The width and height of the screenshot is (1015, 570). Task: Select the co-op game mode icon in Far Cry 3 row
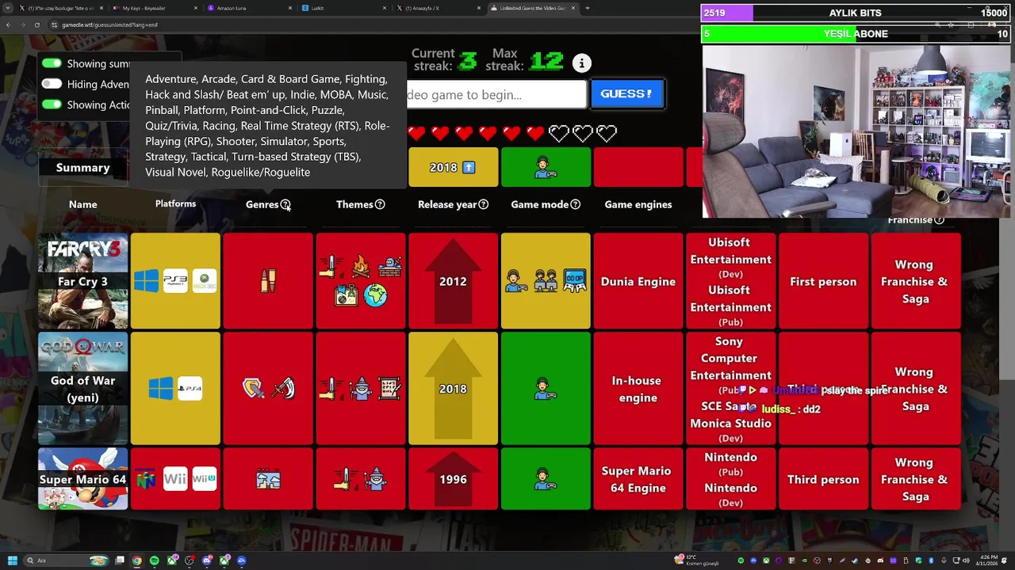pyautogui.click(x=574, y=281)
